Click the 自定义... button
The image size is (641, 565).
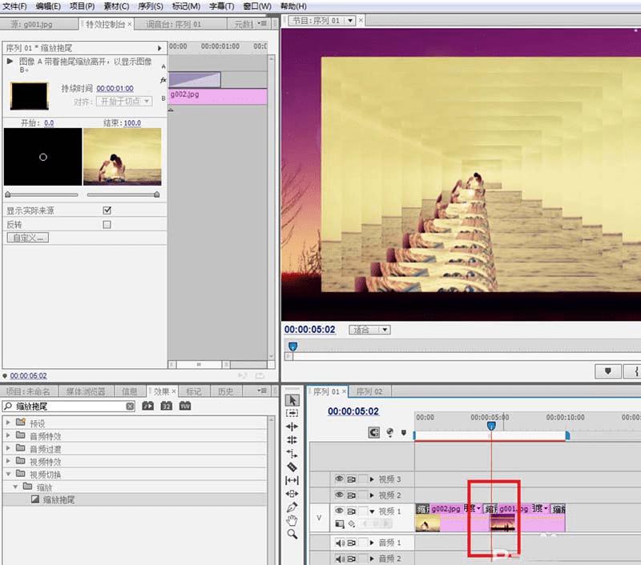[27, 238]
